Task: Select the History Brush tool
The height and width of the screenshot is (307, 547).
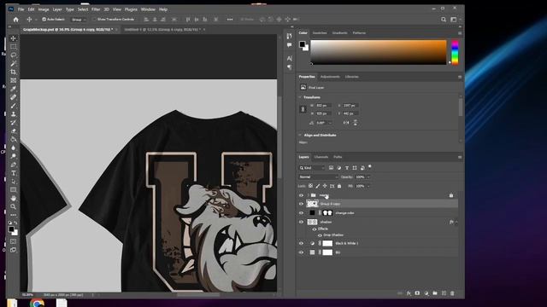Action: (x=14, y=123)
